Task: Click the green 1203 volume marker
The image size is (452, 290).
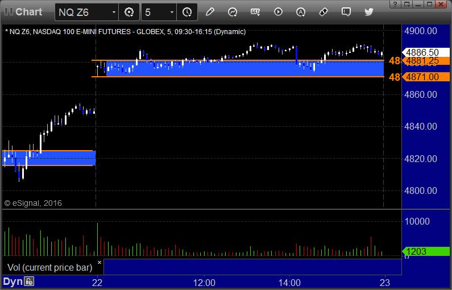Action: 426,251
